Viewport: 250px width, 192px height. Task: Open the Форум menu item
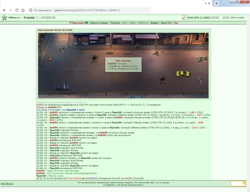(x=155, y=23)
